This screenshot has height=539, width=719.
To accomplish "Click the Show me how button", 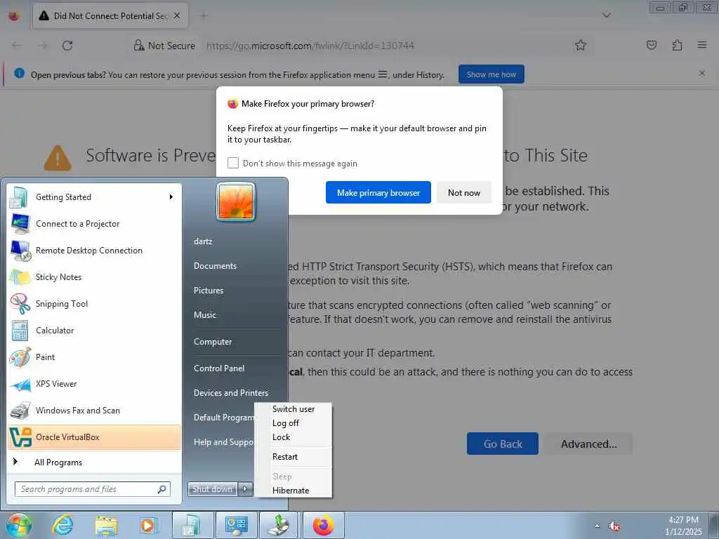I will tap(491, 74).
